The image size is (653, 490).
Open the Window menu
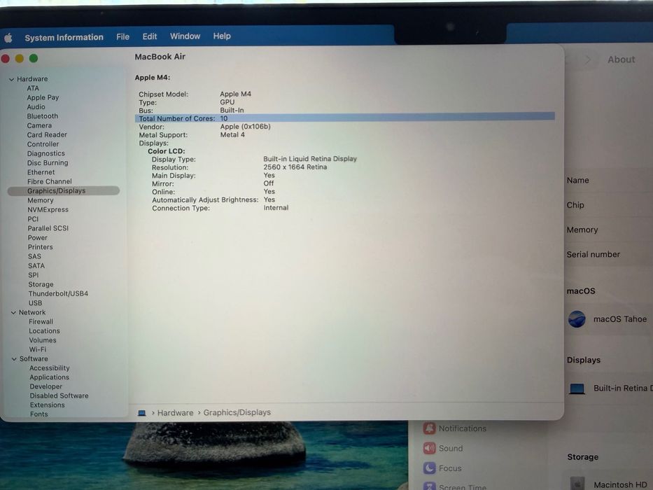coord(185,36)
